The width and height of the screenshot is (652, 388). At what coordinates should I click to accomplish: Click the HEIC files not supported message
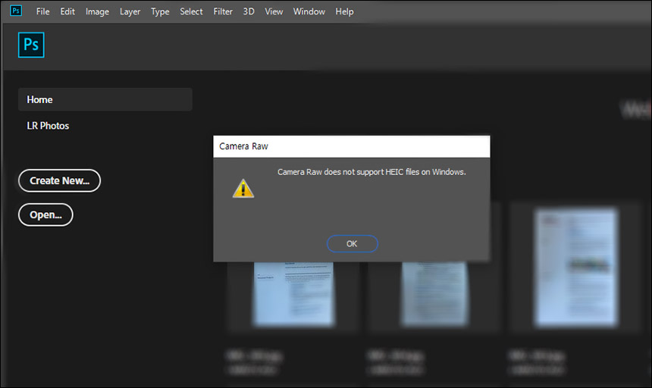371,172
